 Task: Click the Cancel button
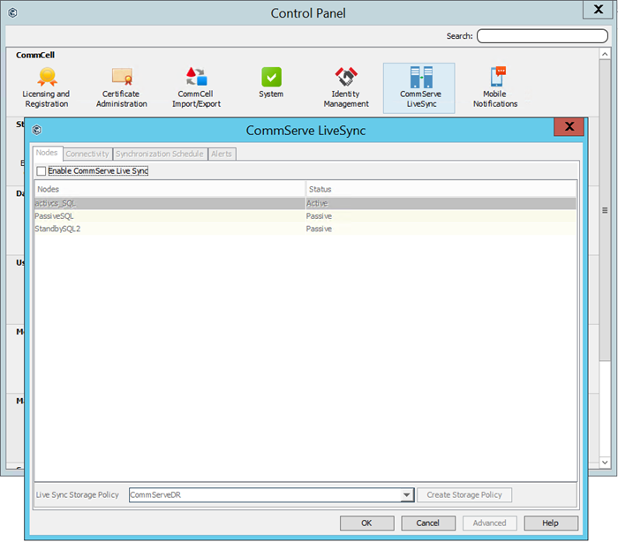point(428,523)
